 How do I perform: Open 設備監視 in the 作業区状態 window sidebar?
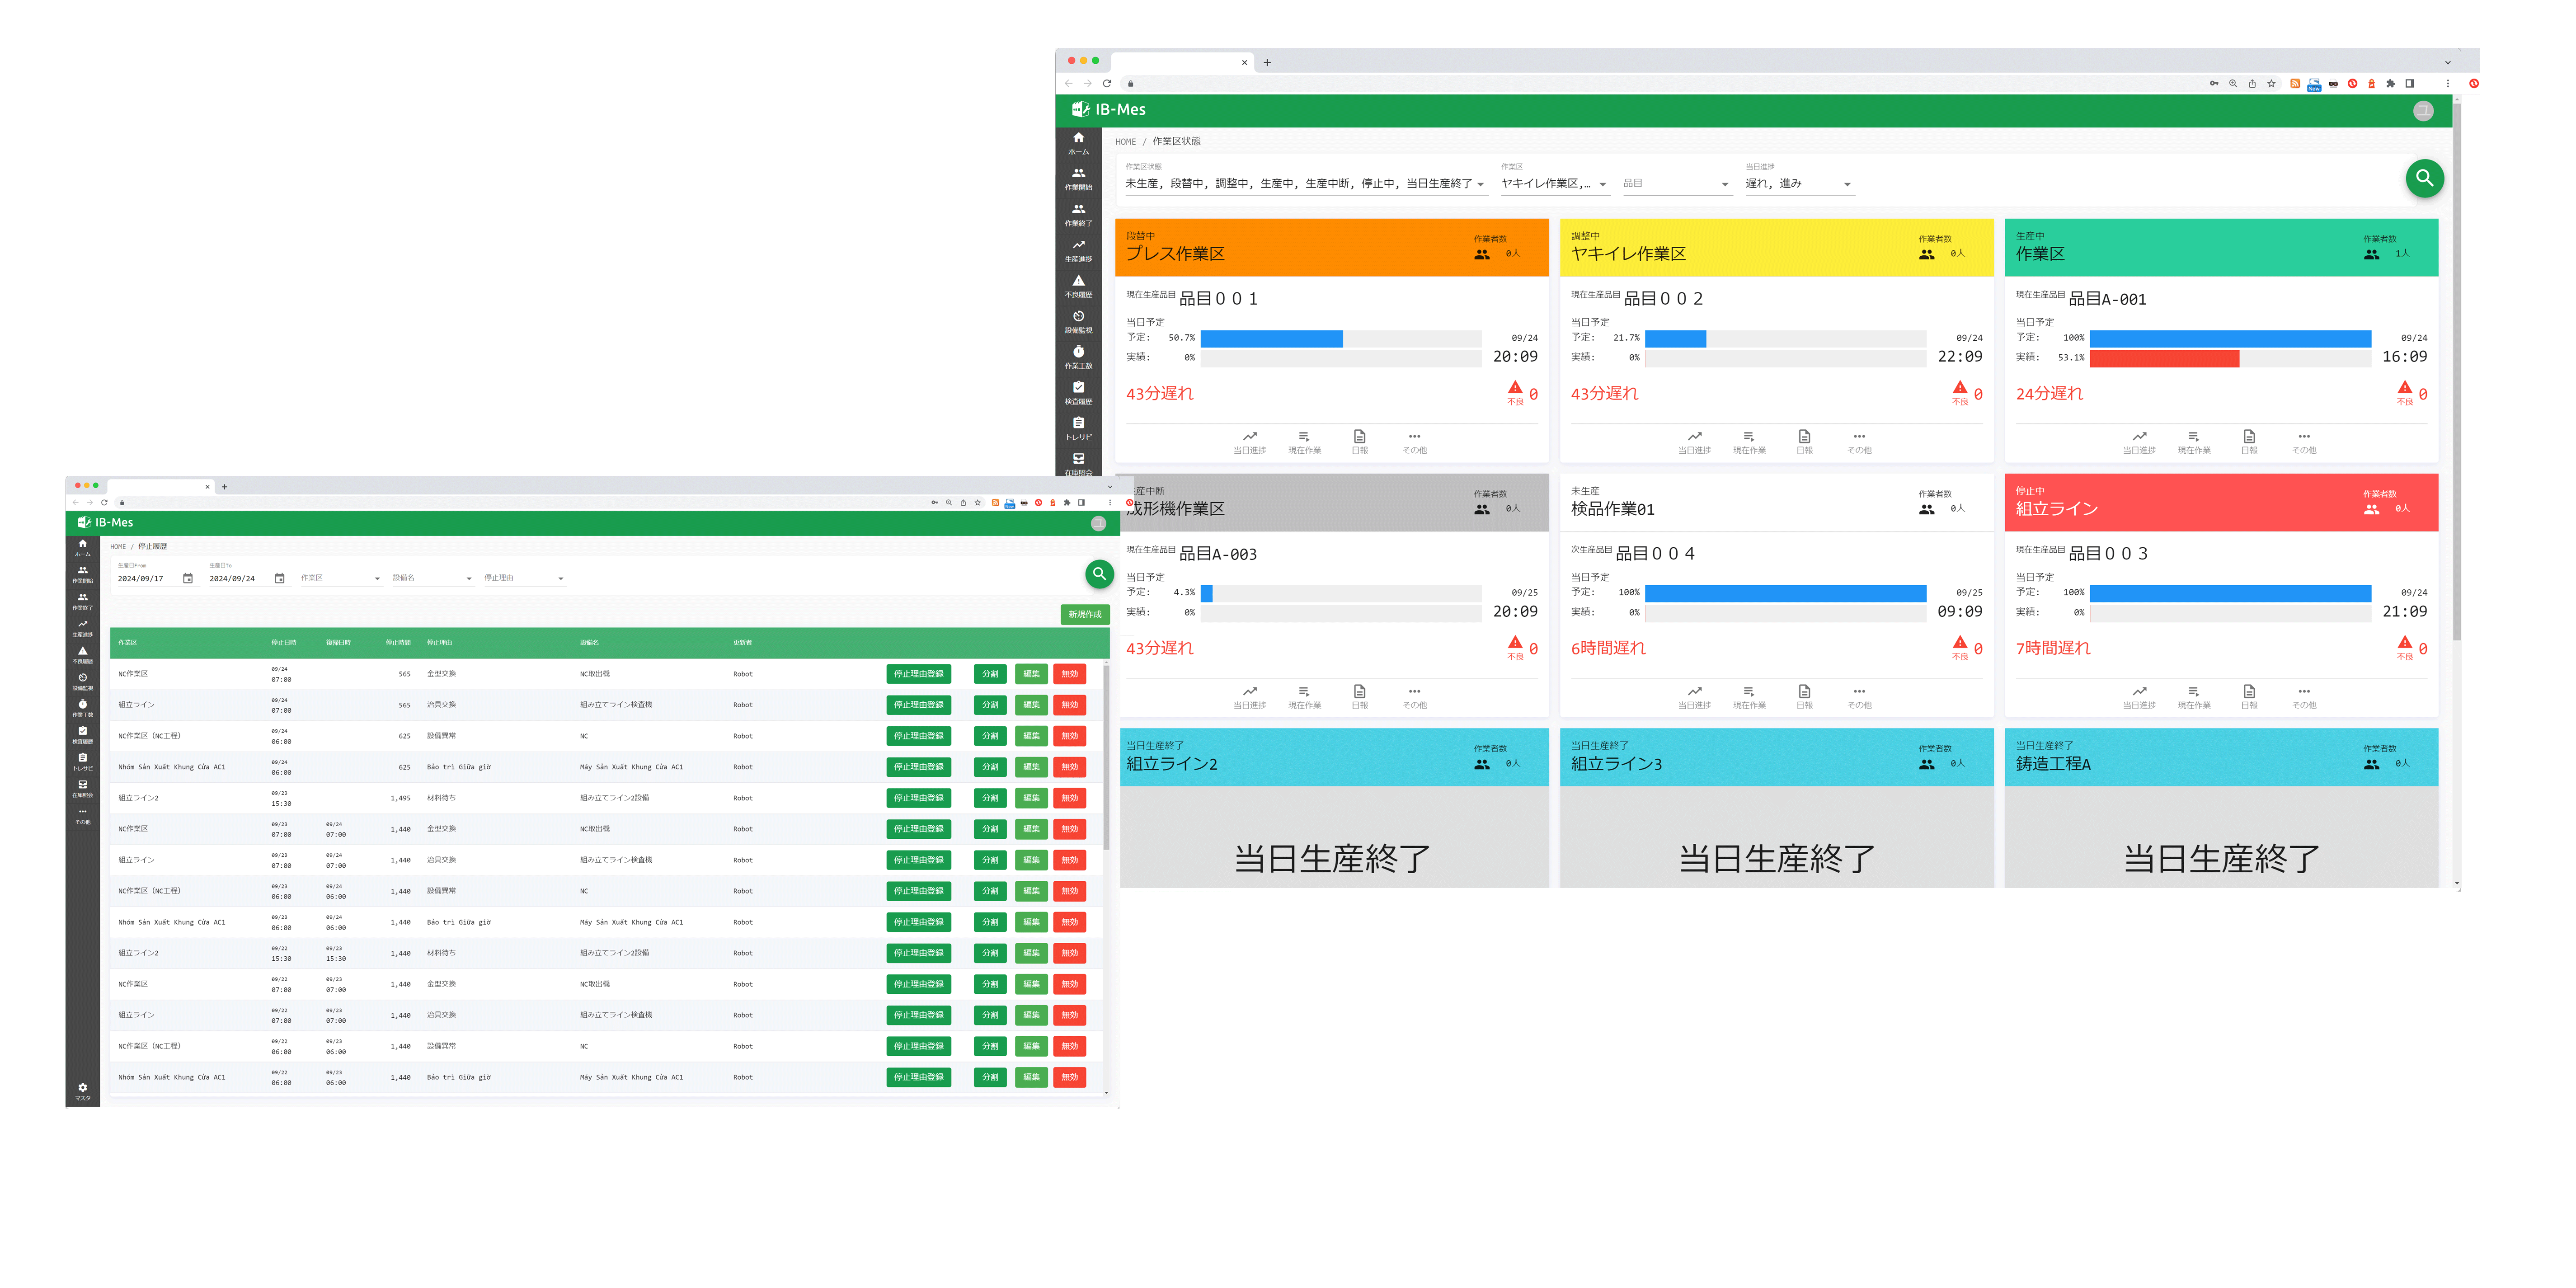(x=1078, y=322)
